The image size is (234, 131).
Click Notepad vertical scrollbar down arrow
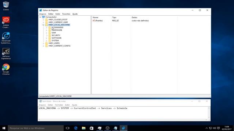(x=209, y=117)
